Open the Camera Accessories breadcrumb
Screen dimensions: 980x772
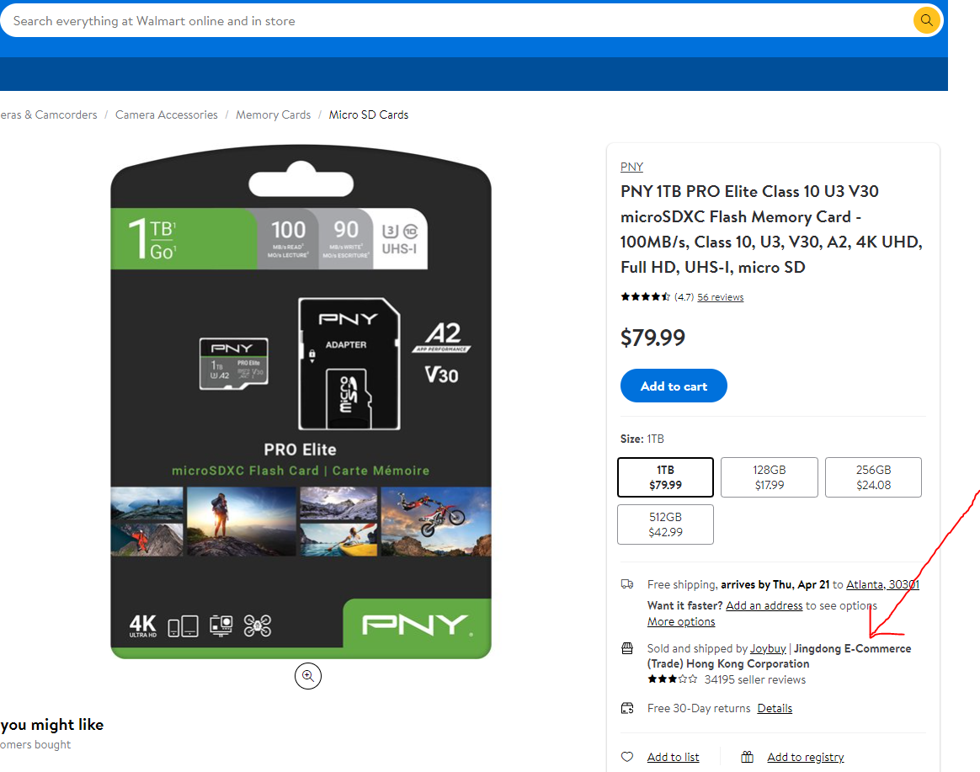coord(166,114)
